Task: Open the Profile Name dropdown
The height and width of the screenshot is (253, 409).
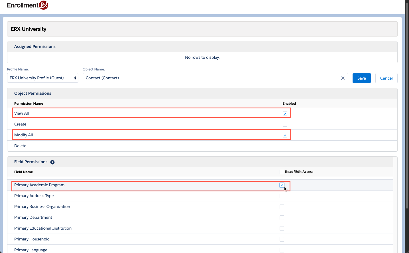Action: [x=43, y=78]
